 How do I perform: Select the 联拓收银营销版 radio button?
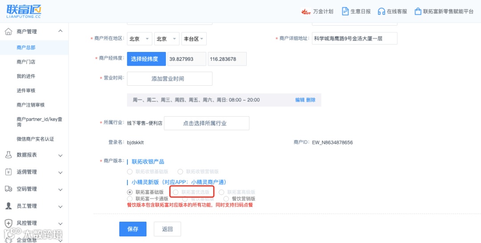180,171
